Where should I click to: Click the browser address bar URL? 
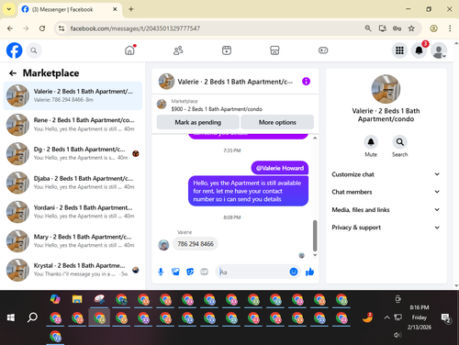click(135, 28)
